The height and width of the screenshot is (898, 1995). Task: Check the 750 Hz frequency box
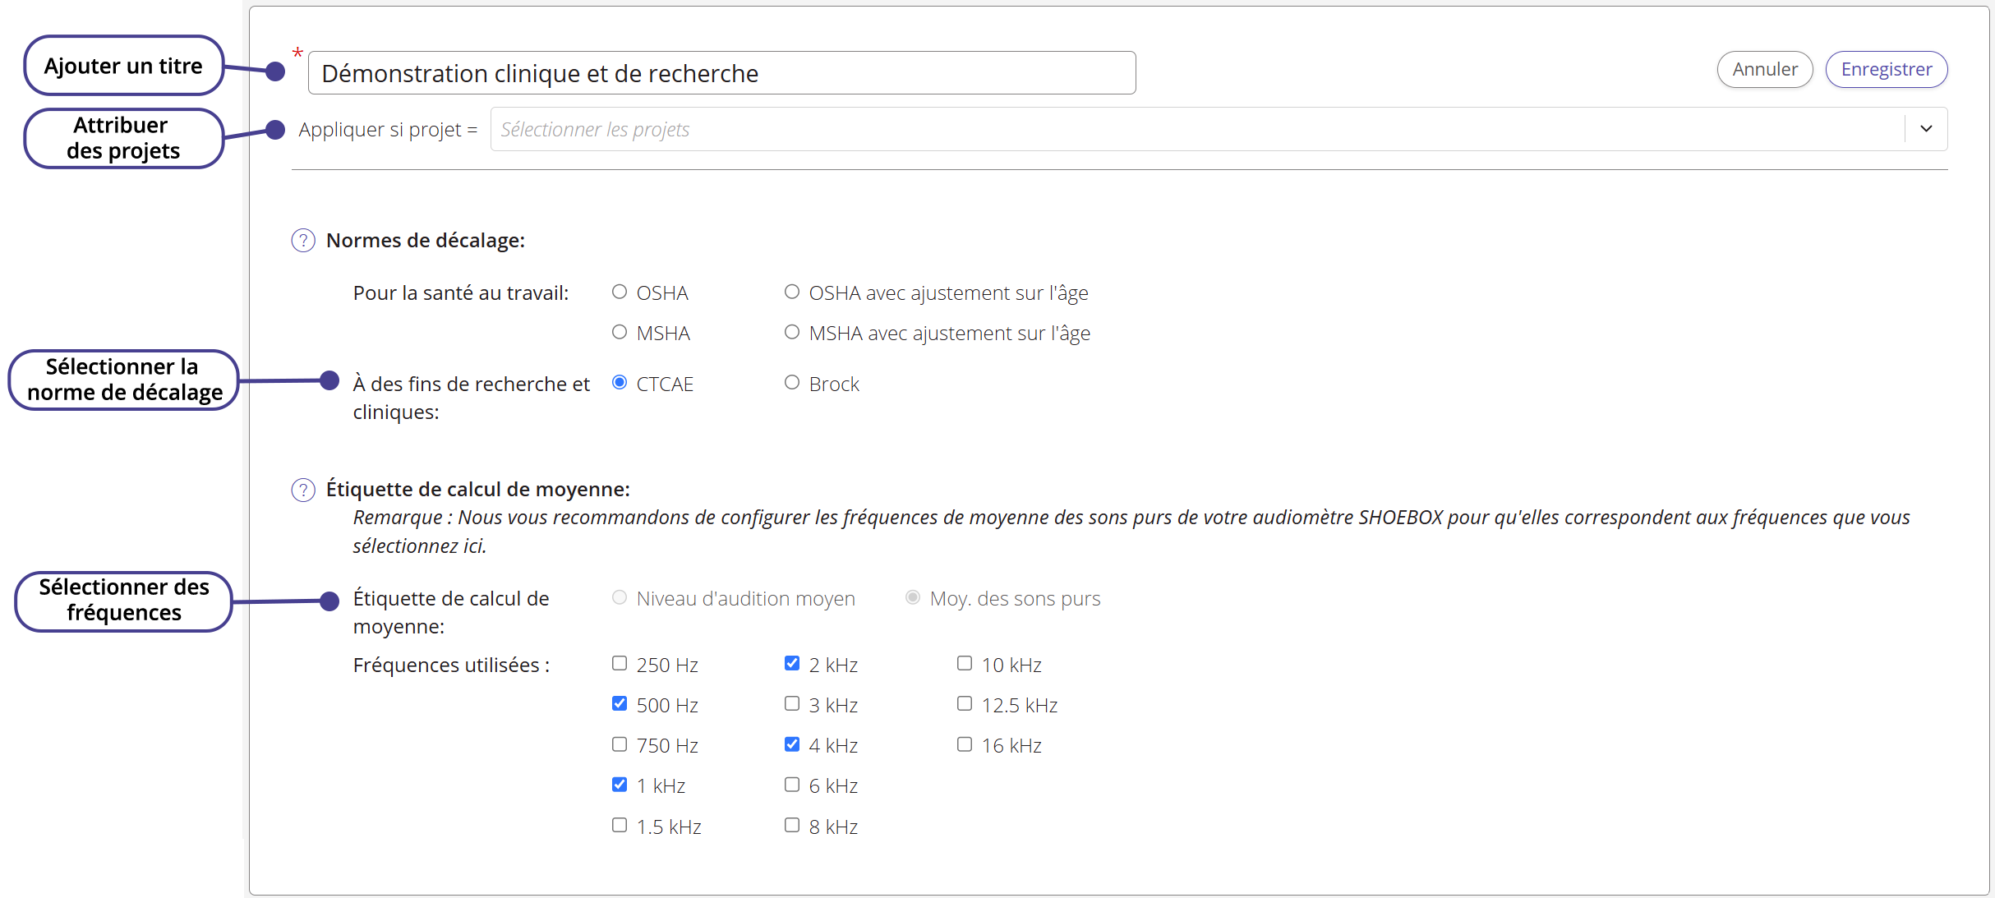620,744
